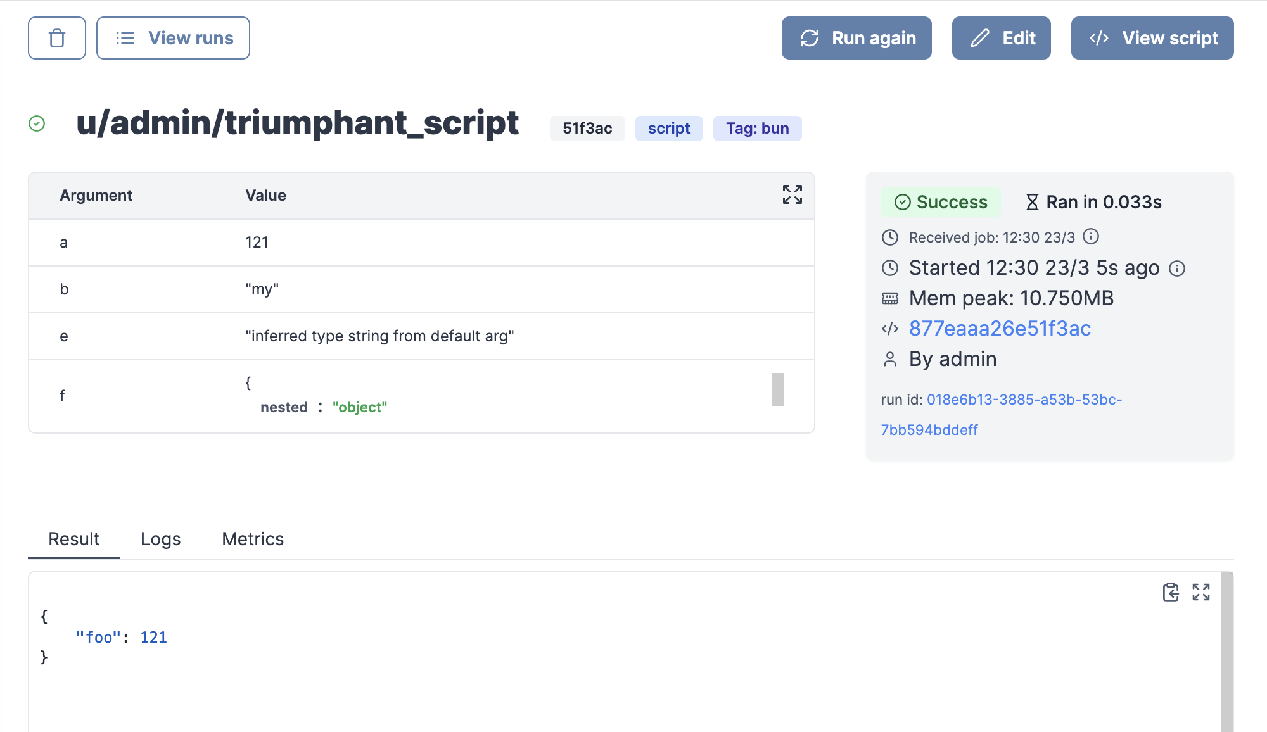Expand the result panel to fullscreen

pyautogui.click(x=1200, y=592)
